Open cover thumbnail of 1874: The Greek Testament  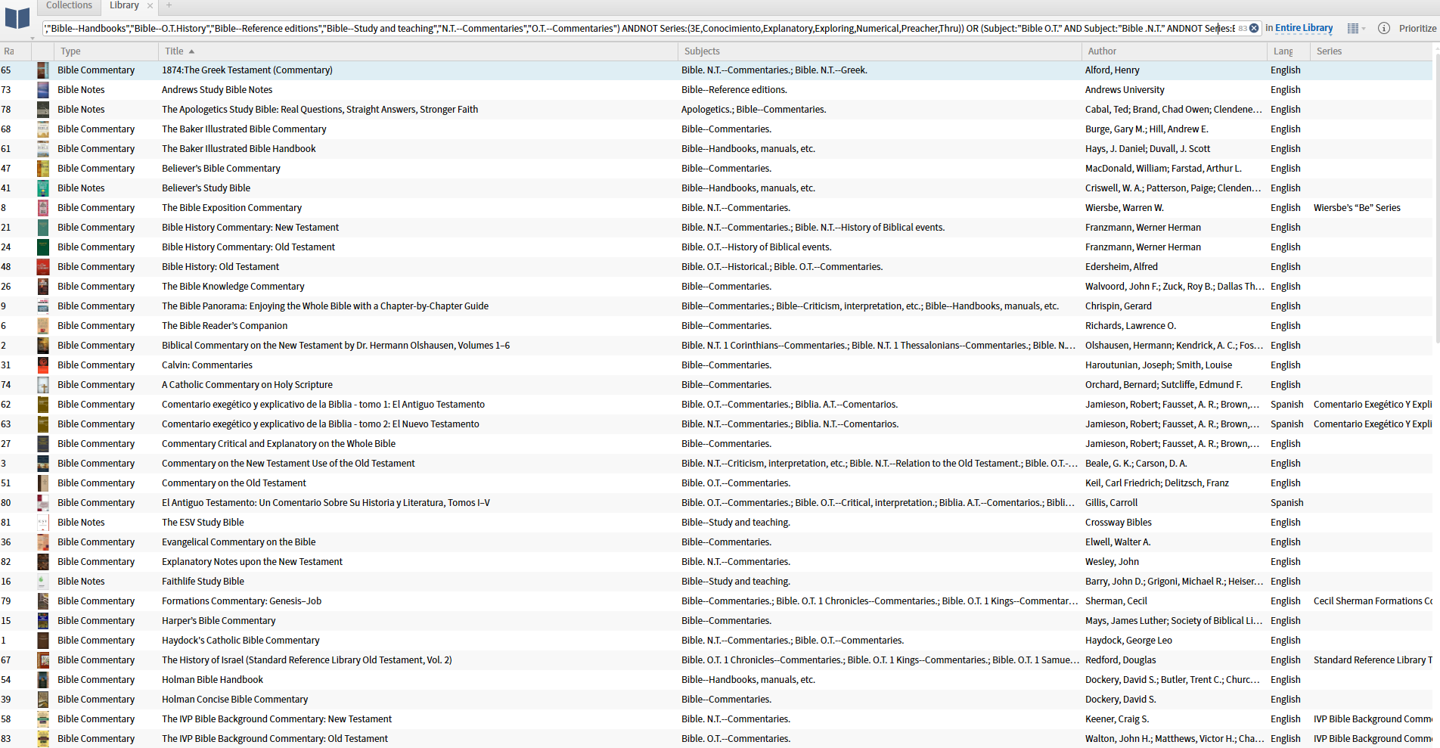tap(43, 70)
